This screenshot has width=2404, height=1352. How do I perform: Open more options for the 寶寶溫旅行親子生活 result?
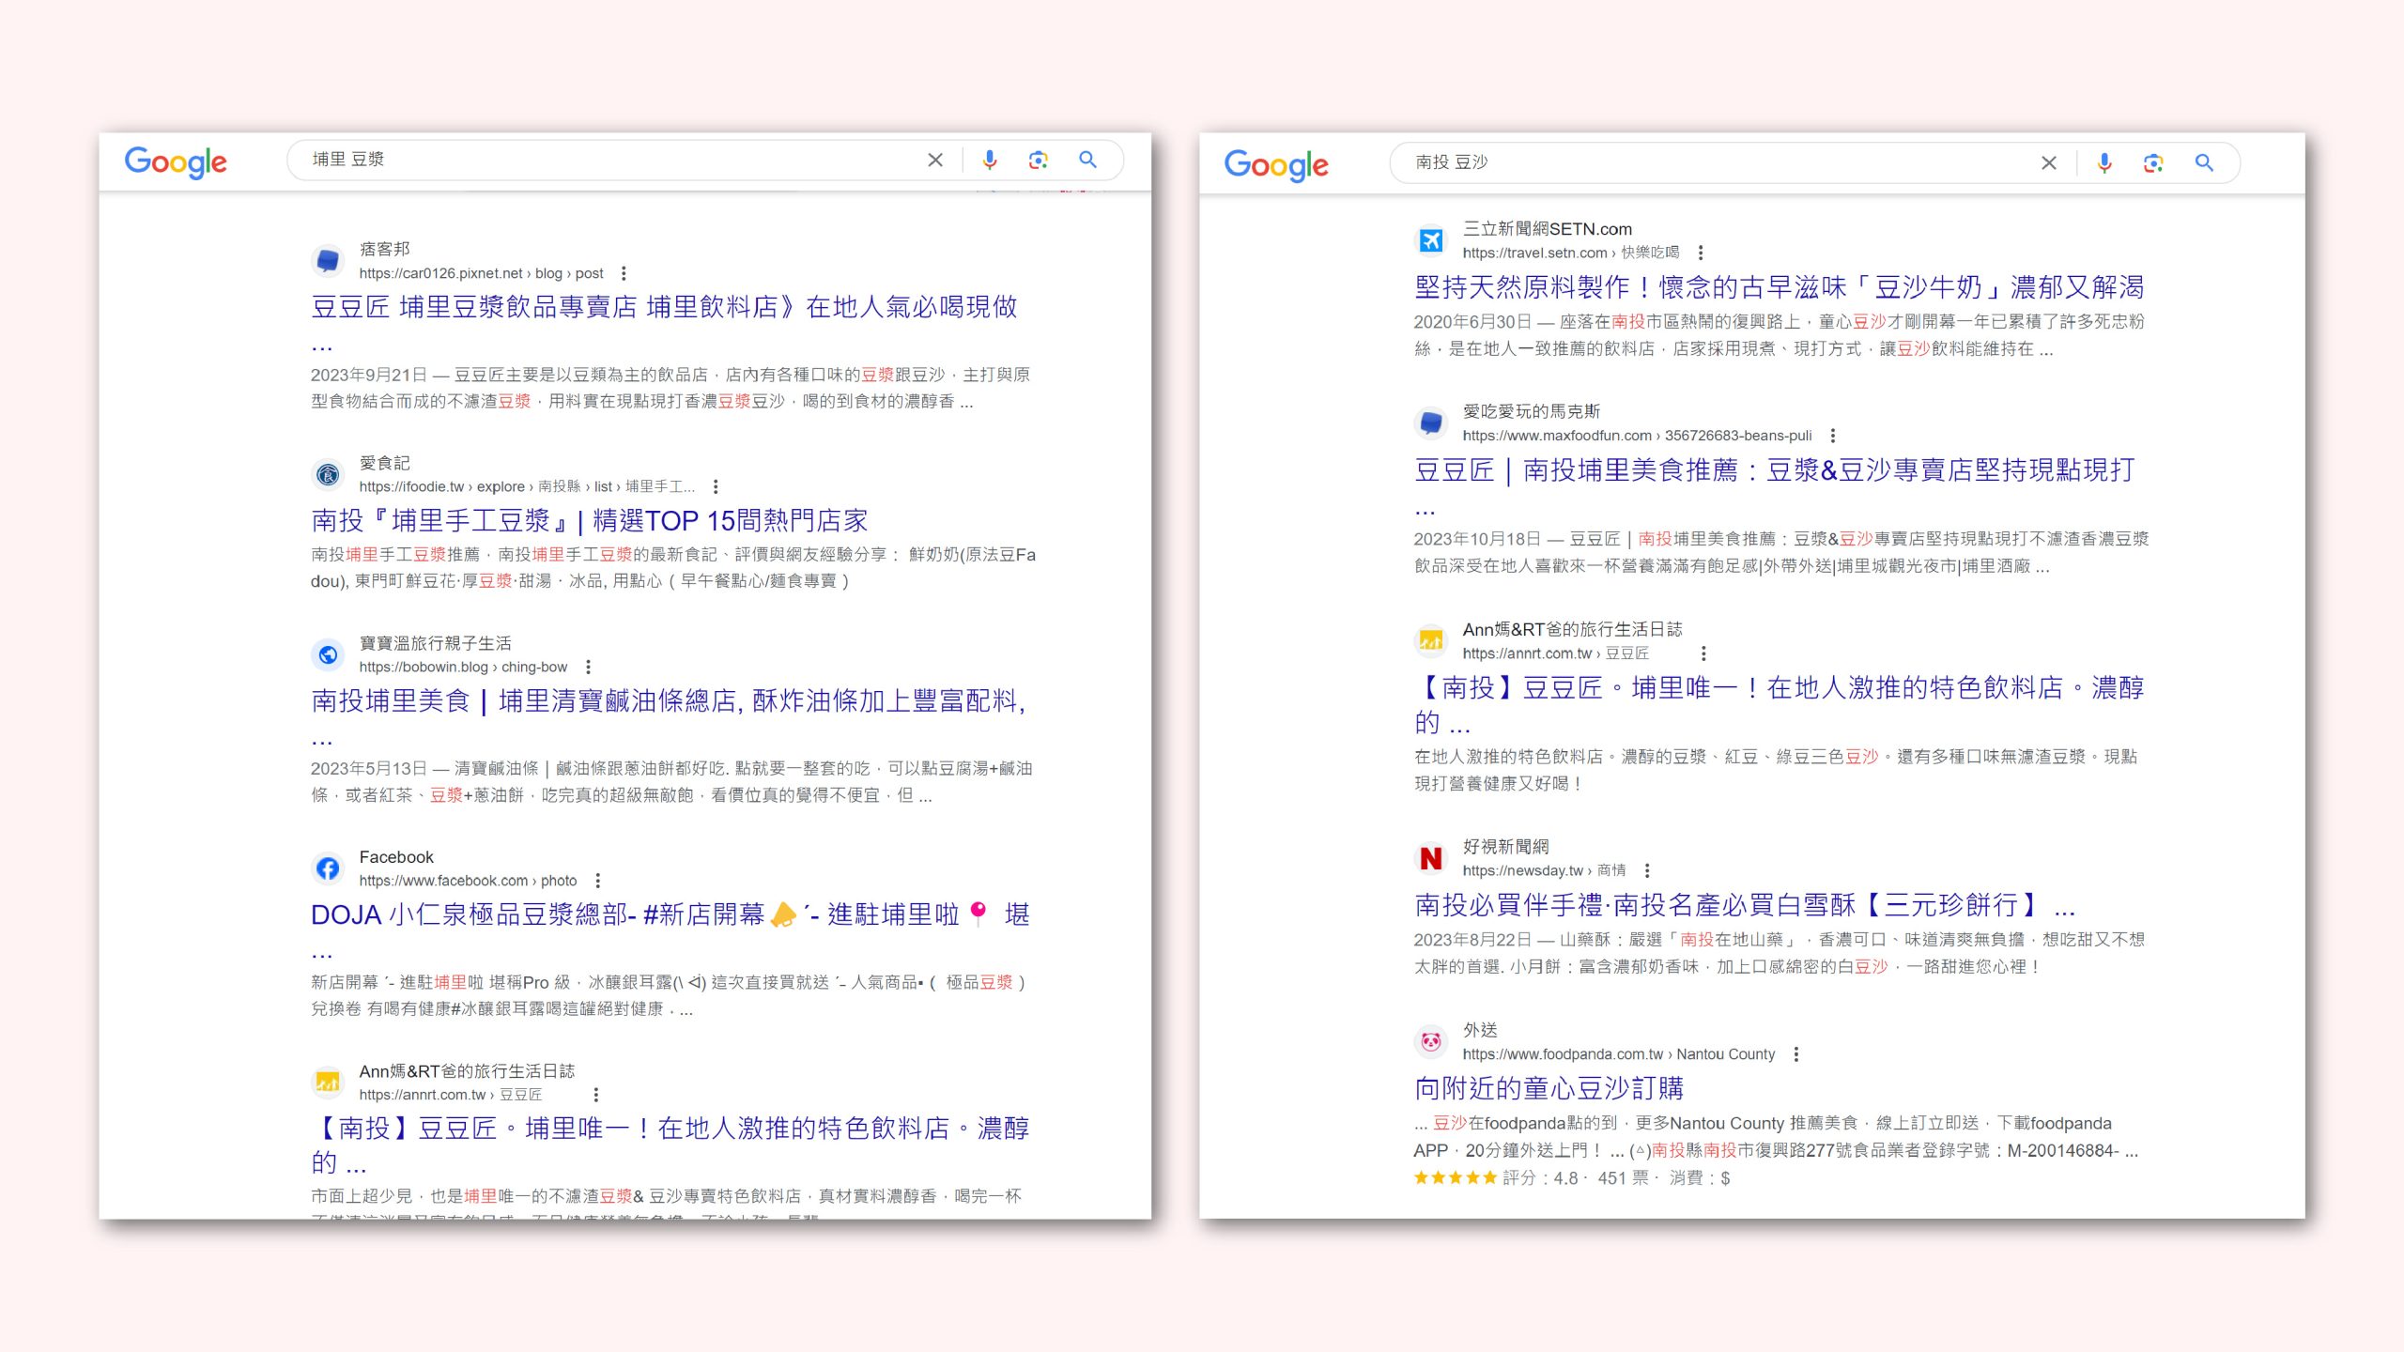click(588, 667)
